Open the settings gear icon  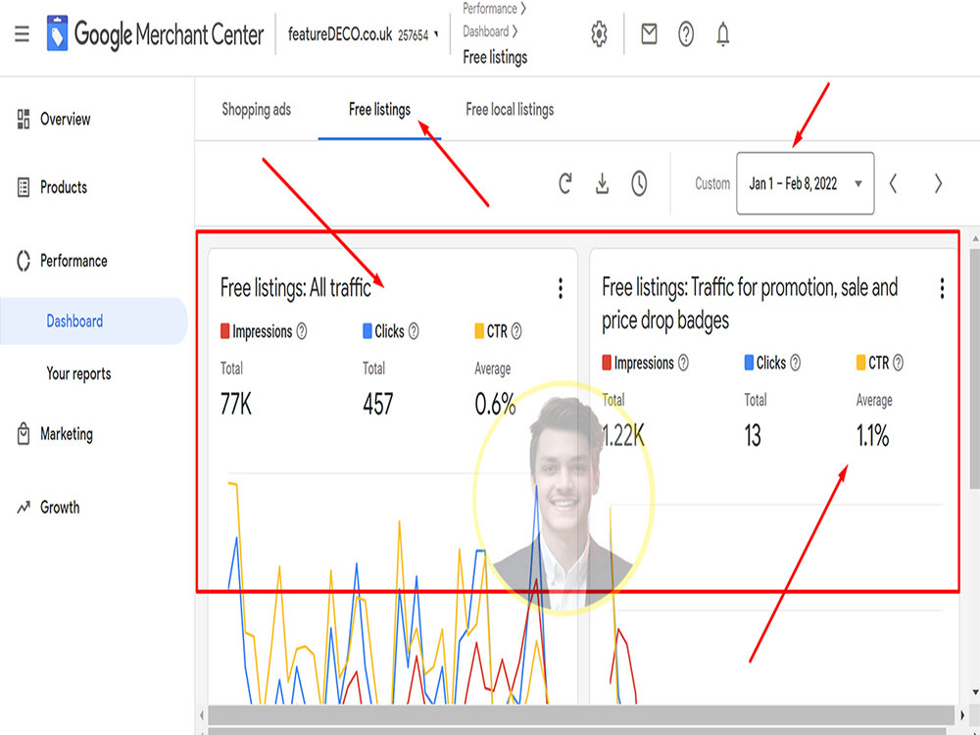599,33
